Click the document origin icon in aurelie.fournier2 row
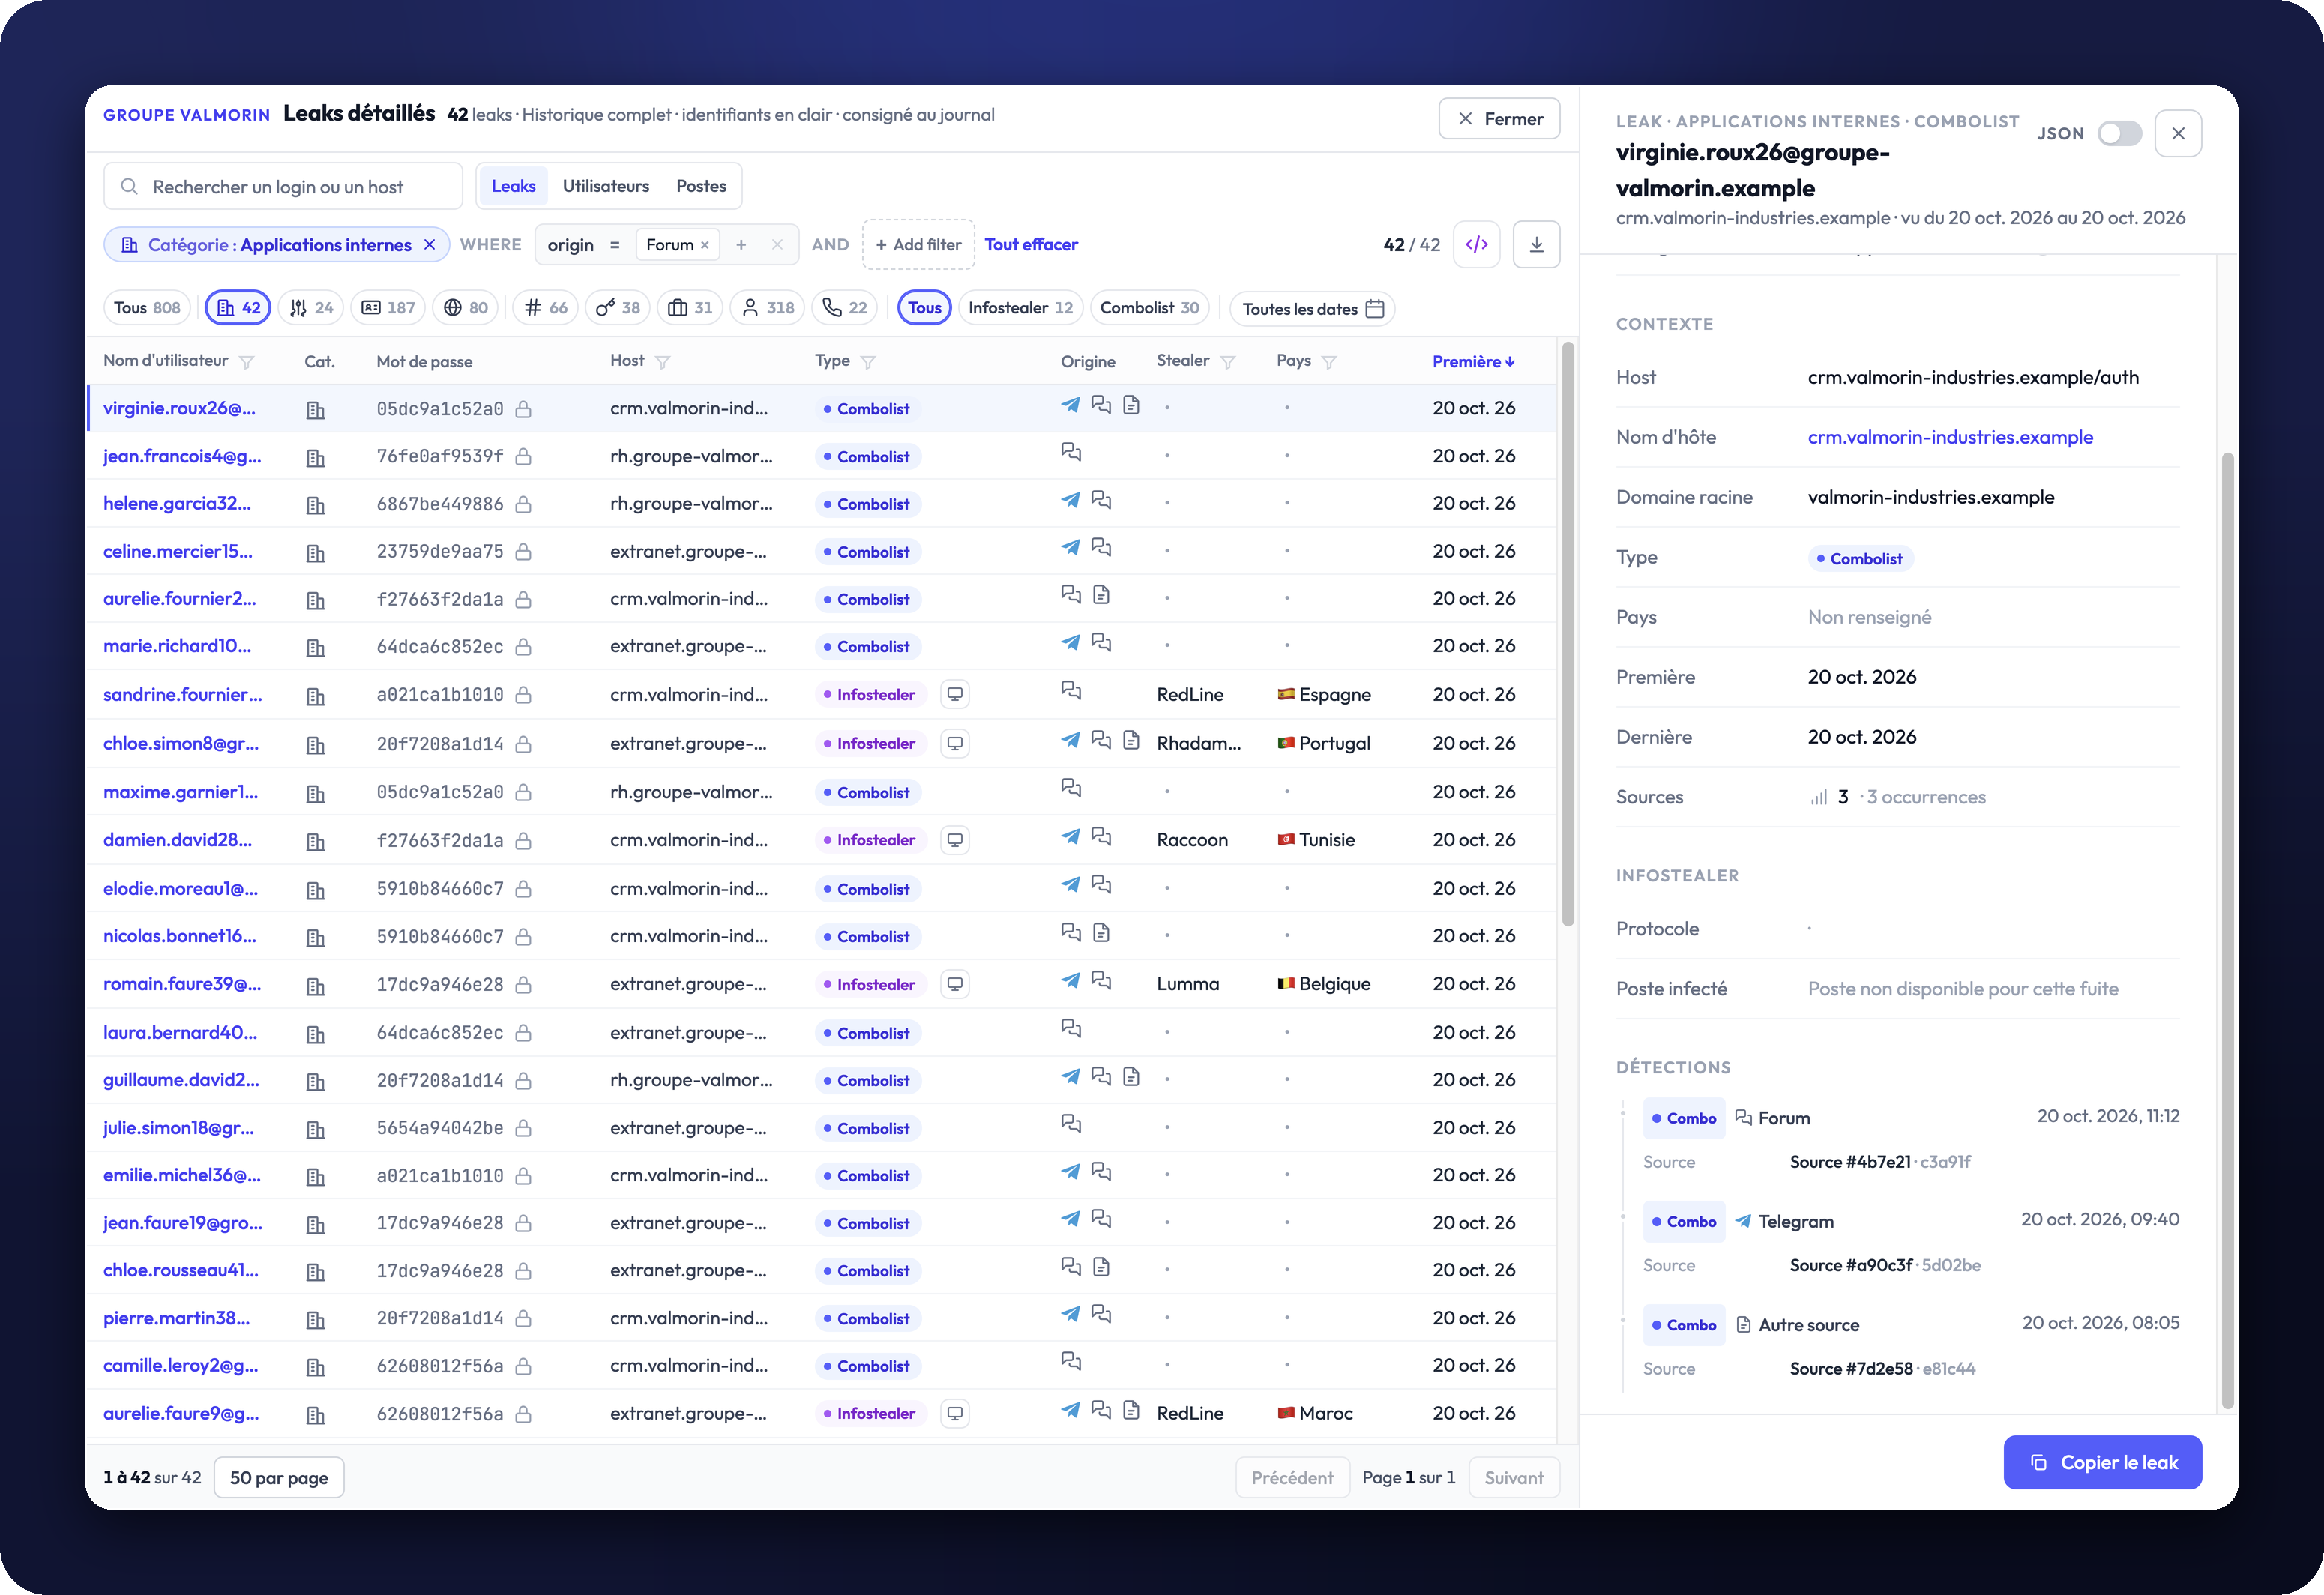This screenshot has height=1595, width=2324. 1101,595
